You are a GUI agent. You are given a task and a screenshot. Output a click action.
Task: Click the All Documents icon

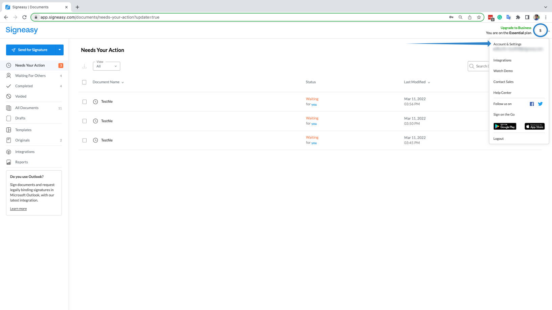tap(9, 108)
